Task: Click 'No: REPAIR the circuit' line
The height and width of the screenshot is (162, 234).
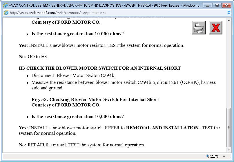Action: coord(82,145)
